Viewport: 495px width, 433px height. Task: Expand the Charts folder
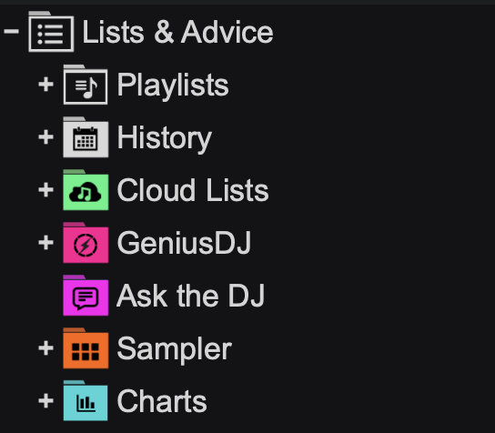pyautogui.click(x=45, y=401)
